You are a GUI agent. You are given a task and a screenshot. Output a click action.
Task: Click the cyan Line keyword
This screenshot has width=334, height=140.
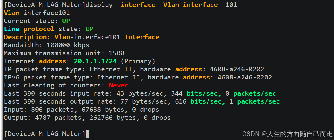[x=12, y=29]
